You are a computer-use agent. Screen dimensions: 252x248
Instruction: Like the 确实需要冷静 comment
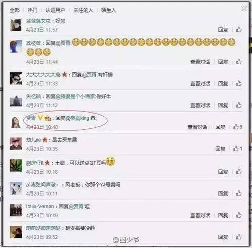click(239, 237)
